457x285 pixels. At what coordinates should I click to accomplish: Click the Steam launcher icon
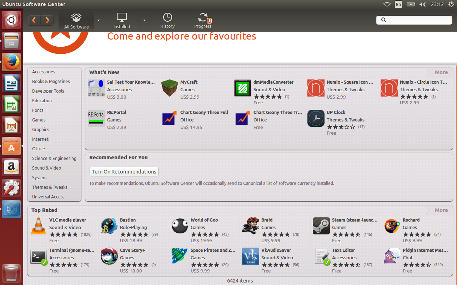[321, 226]
